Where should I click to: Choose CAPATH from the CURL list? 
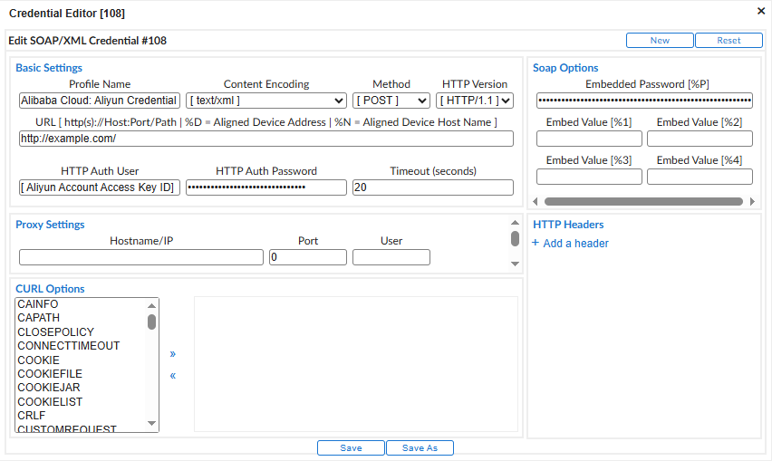(x=38, y=318)
